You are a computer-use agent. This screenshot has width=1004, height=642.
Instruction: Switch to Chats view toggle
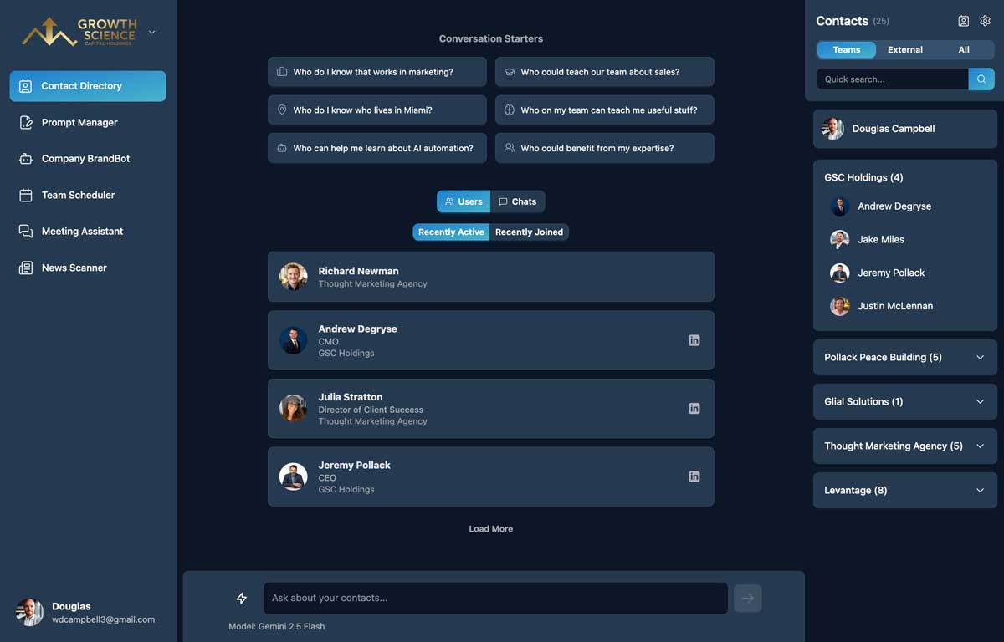(518, 201)
